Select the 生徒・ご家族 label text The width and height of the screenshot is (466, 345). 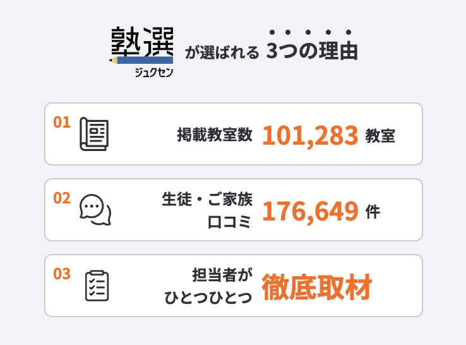point(206,200)
